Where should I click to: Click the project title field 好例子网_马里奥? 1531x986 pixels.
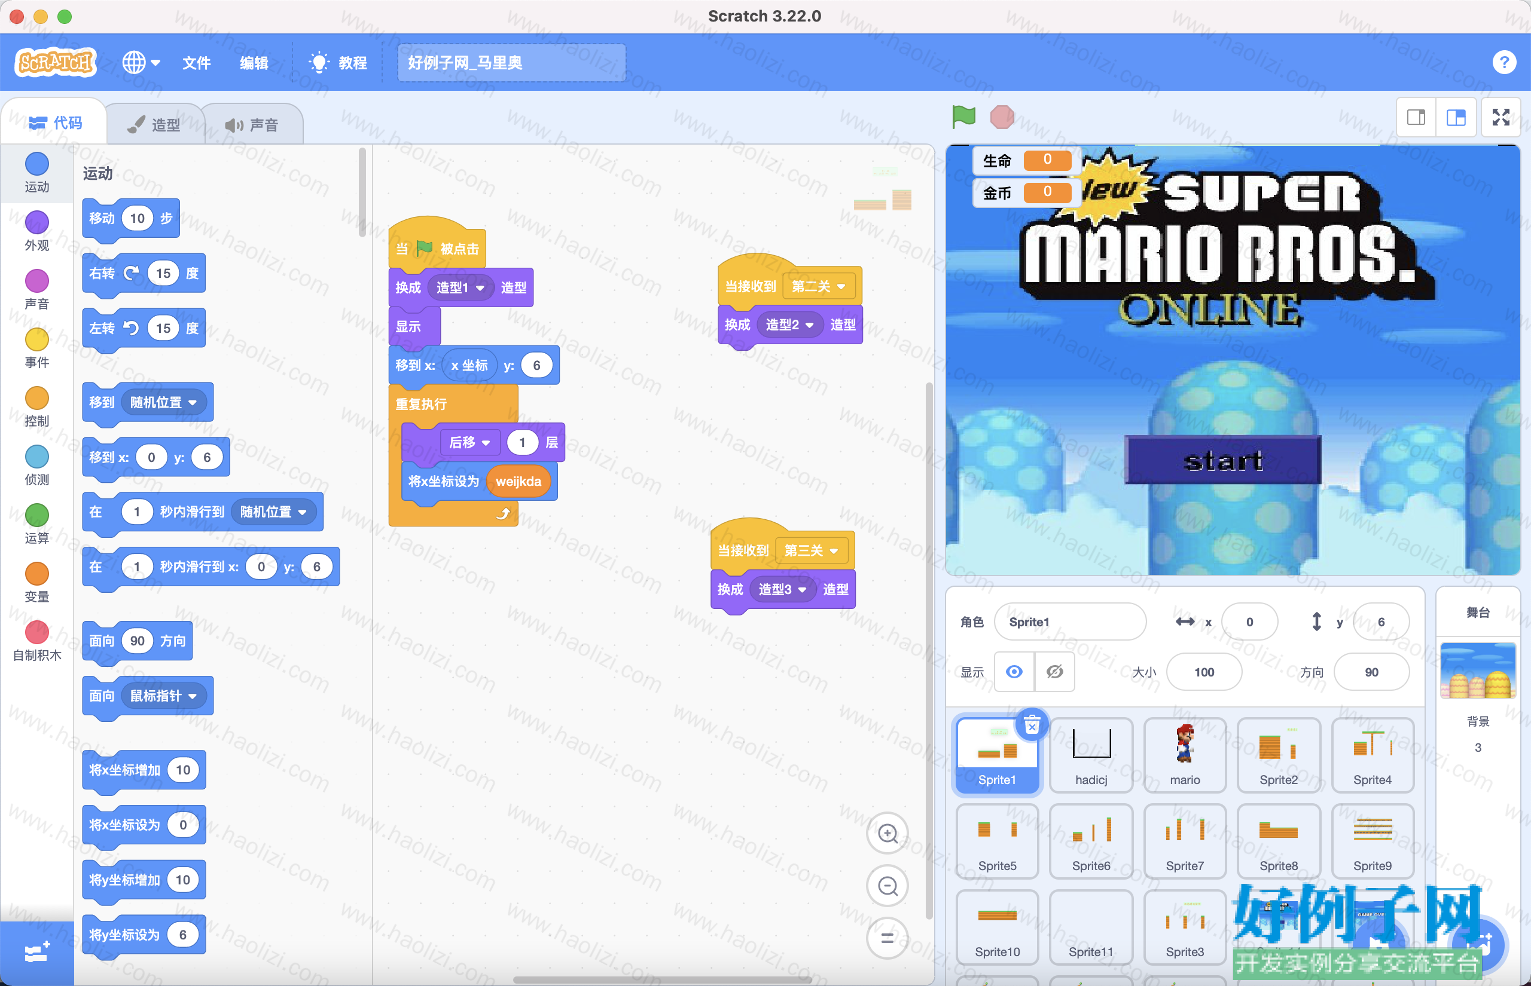(x=511, y=63)
